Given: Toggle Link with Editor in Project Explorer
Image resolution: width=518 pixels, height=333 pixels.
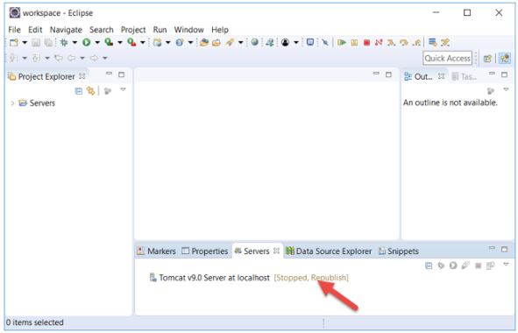Looking at the screenshot, I should 90,91.
